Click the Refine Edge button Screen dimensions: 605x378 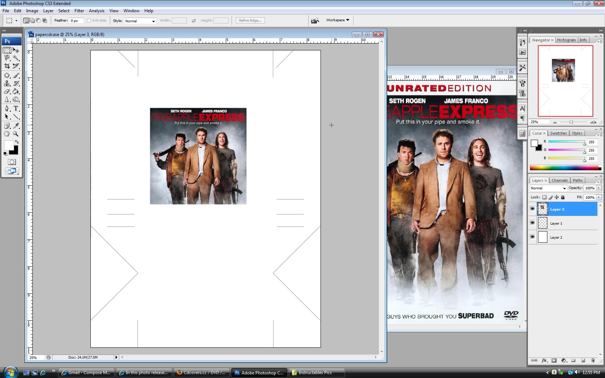click(250, 20)
